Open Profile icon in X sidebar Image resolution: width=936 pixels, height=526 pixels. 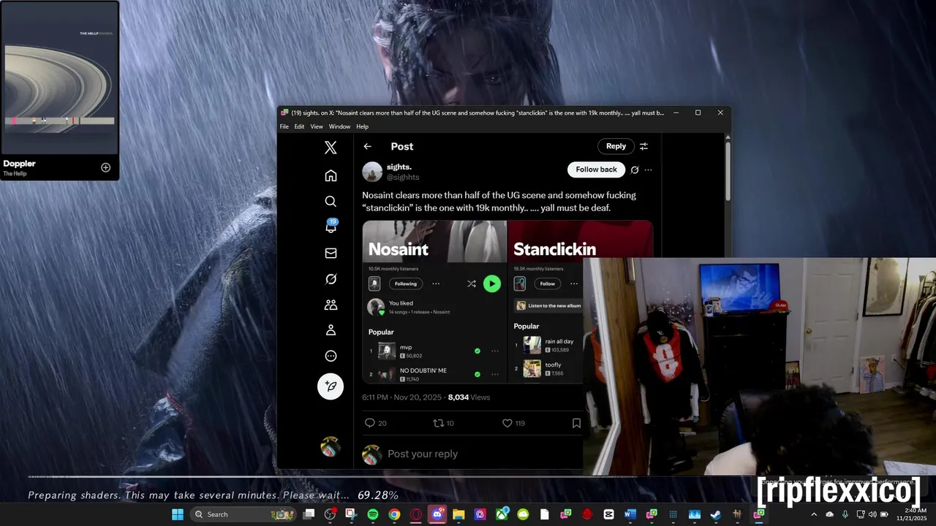click(x=331, y=330)
